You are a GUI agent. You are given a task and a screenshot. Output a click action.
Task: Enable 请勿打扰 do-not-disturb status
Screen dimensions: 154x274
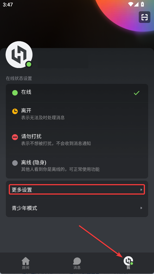[x=77, y=141]
